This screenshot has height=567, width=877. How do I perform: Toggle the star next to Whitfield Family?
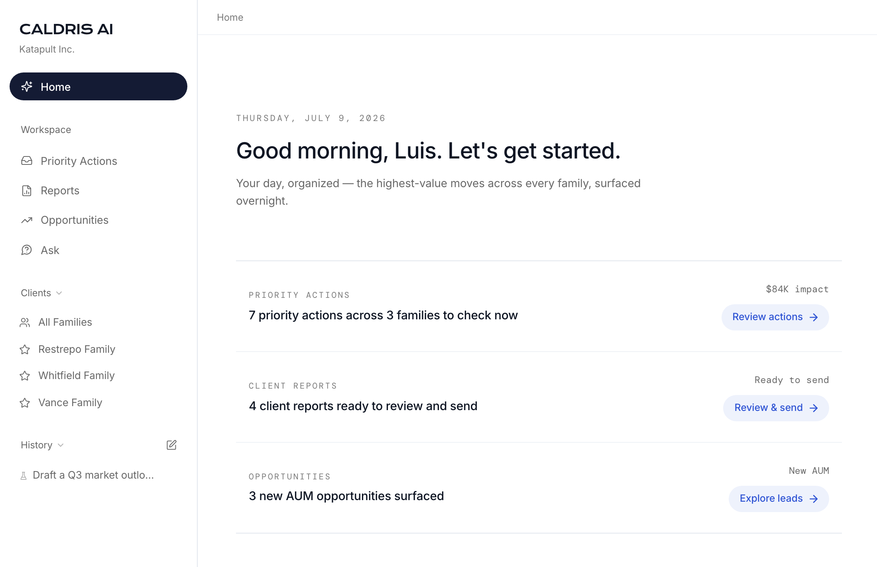click(25, 375)
